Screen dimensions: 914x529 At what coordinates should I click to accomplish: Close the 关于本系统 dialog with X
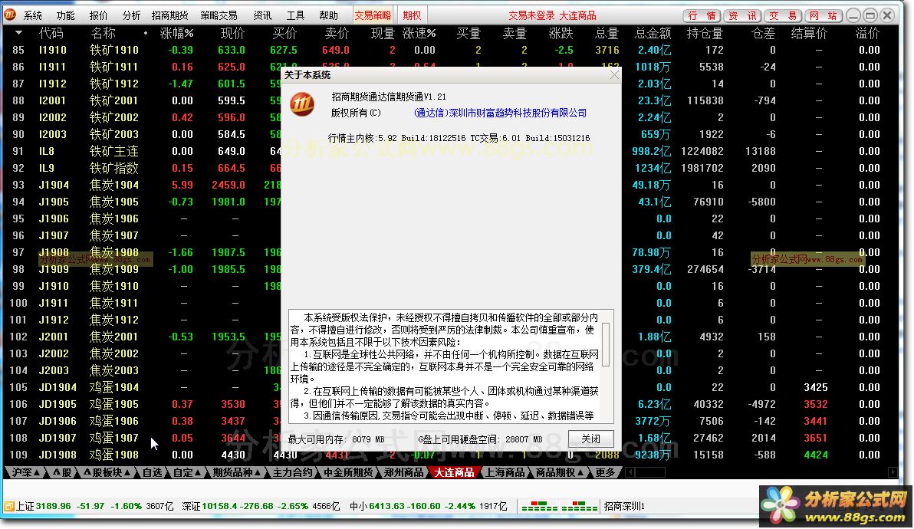(x=613, y=74)
